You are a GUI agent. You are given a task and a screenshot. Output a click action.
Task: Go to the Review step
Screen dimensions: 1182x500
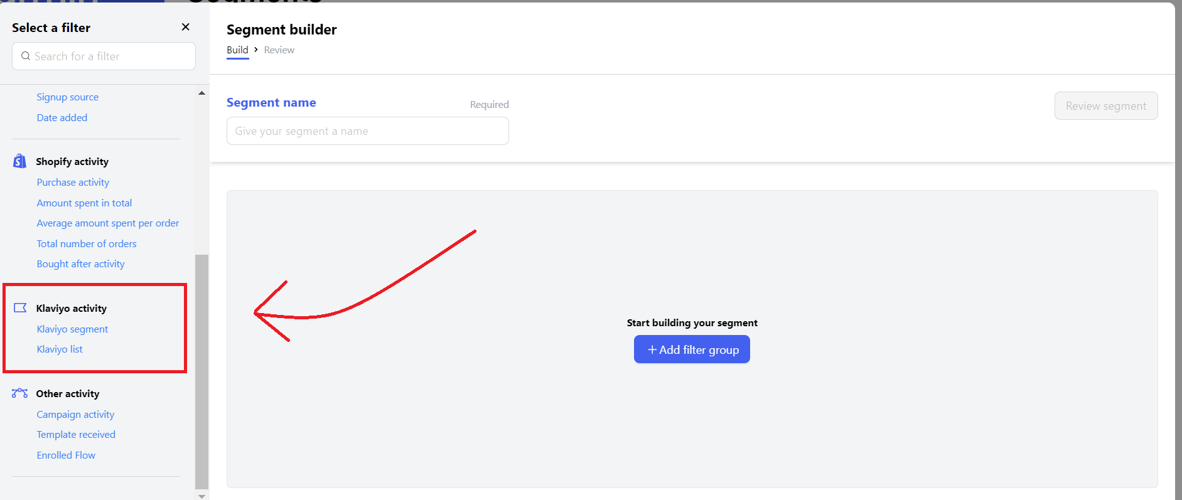click(279, 50)
